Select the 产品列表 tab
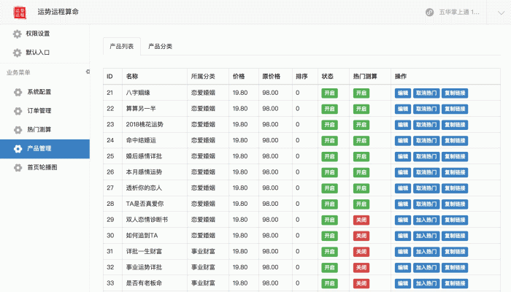 (x=121, y=46)
